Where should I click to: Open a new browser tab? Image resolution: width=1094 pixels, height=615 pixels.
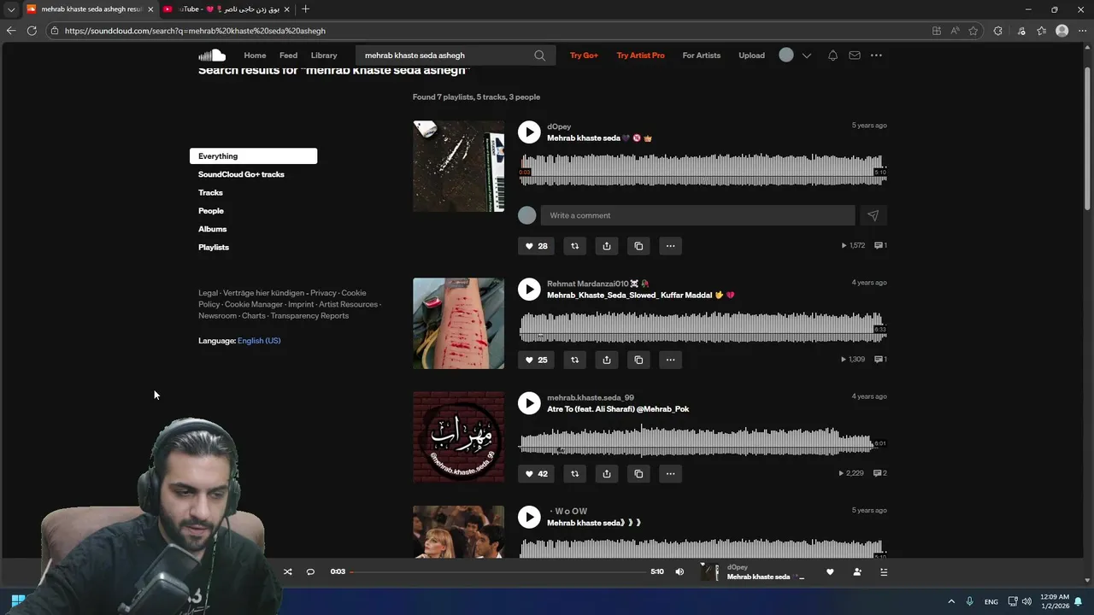point(305,9)
